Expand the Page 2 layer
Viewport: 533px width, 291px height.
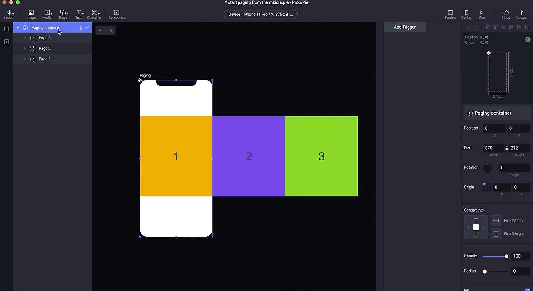[25, 48]
